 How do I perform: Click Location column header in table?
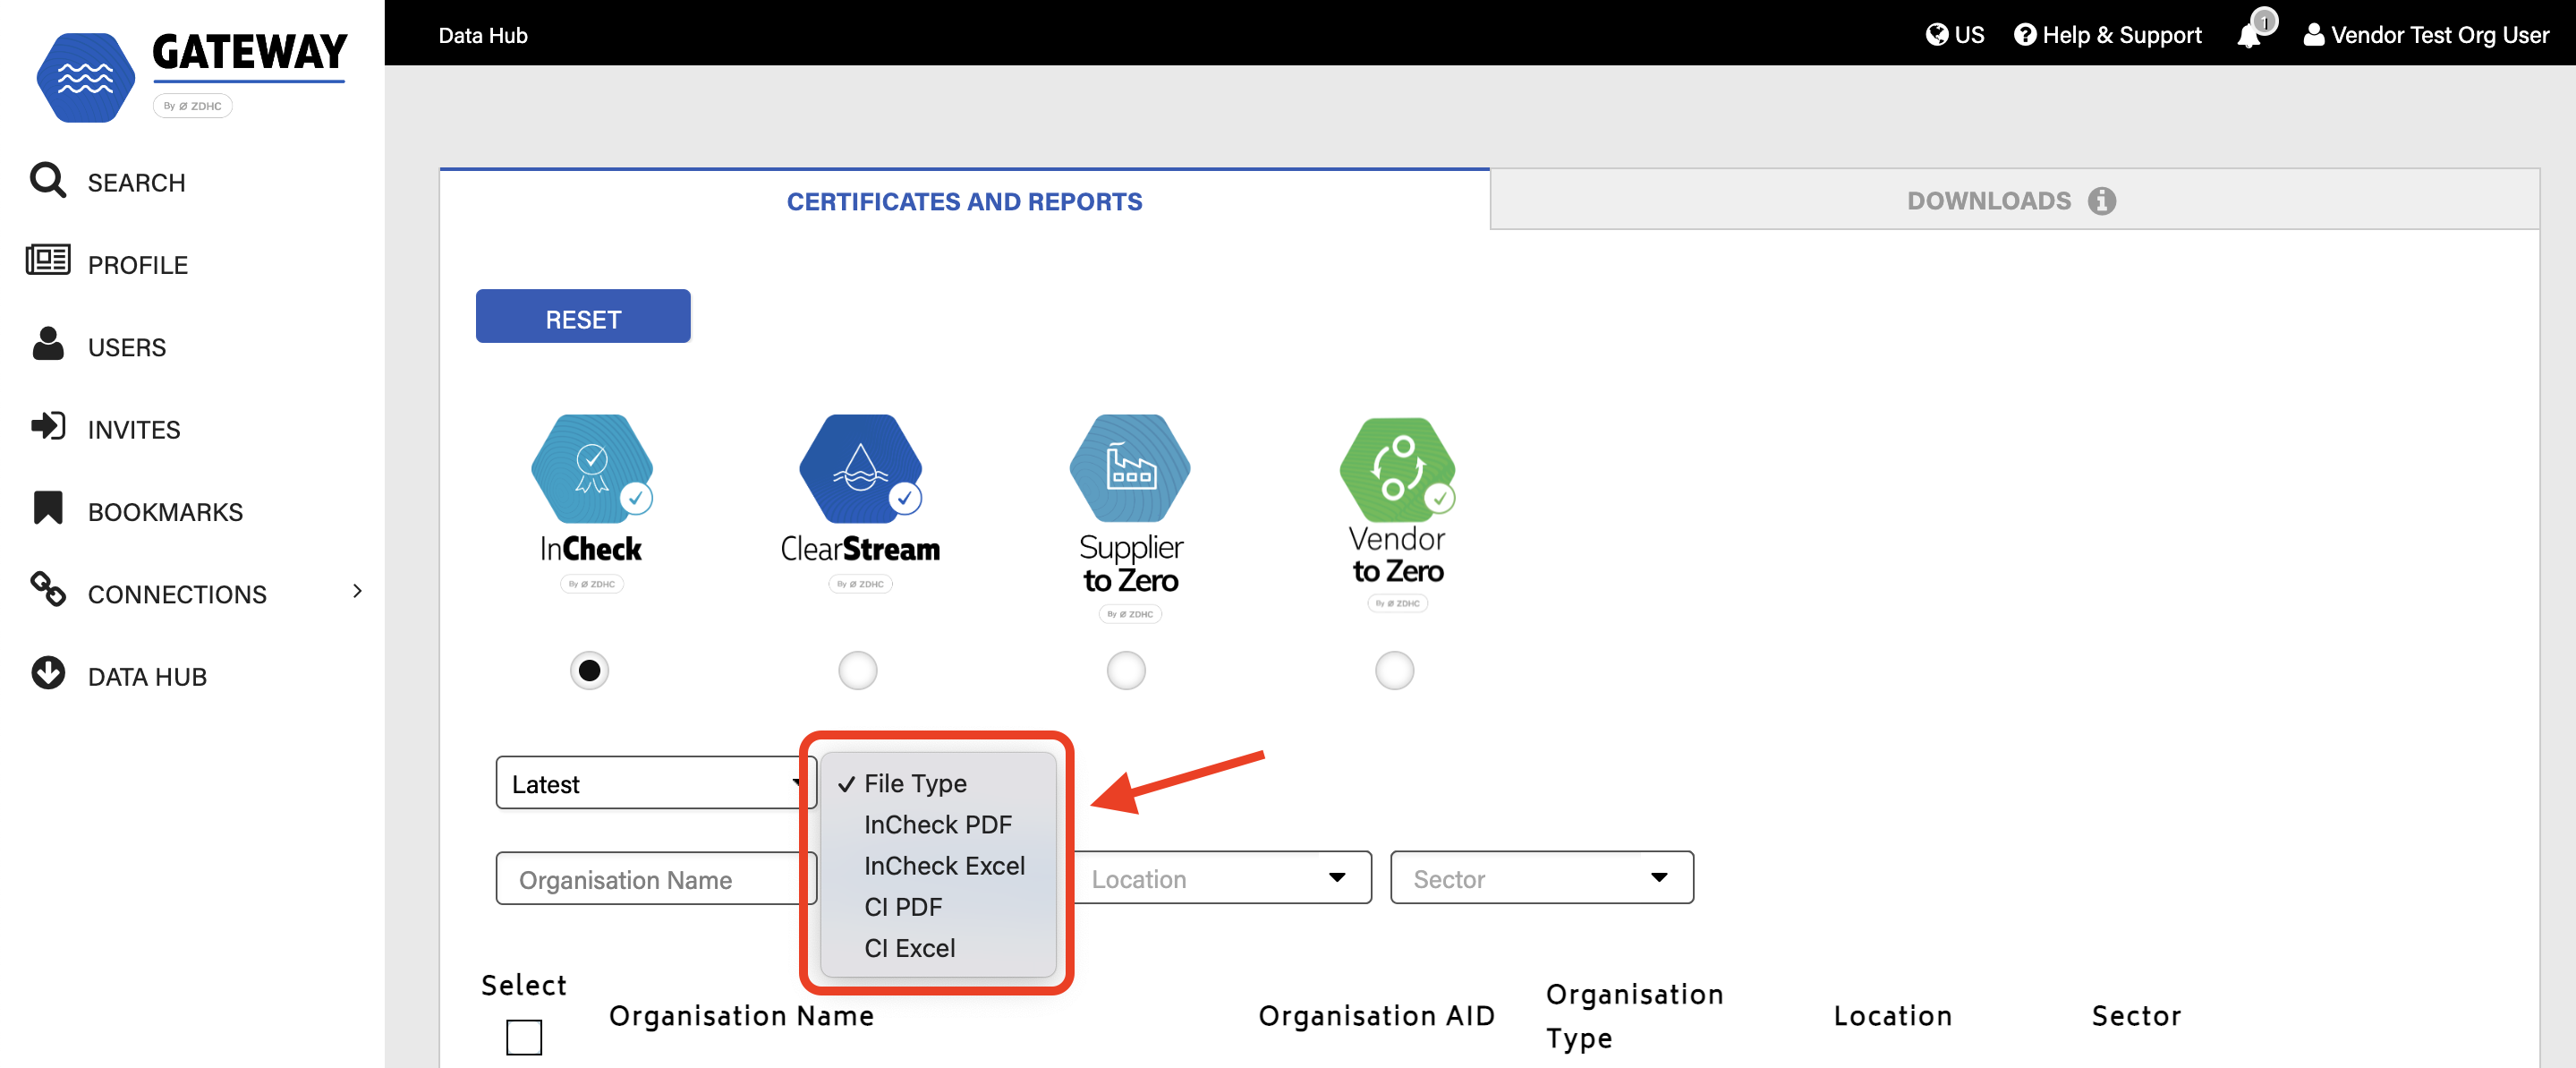(x=1892, y=1015)
